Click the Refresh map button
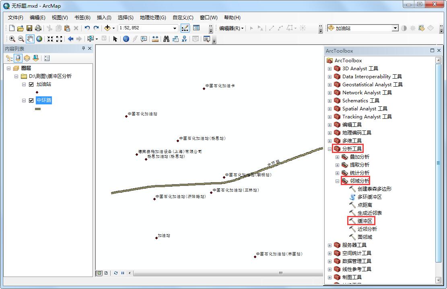Screen dimensions: 447x289 [116, 273]
